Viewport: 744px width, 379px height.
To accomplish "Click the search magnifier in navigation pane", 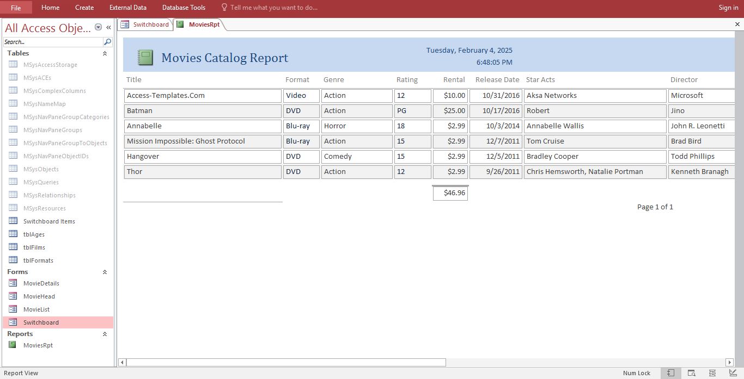I will 107,42.
